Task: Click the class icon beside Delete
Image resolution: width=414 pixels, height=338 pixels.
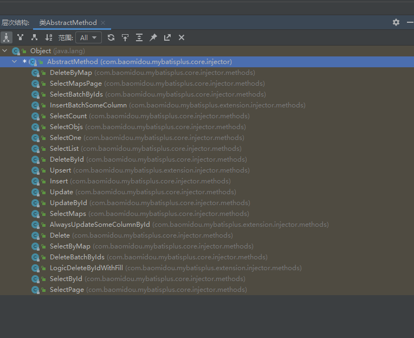Action: [35, 235]
